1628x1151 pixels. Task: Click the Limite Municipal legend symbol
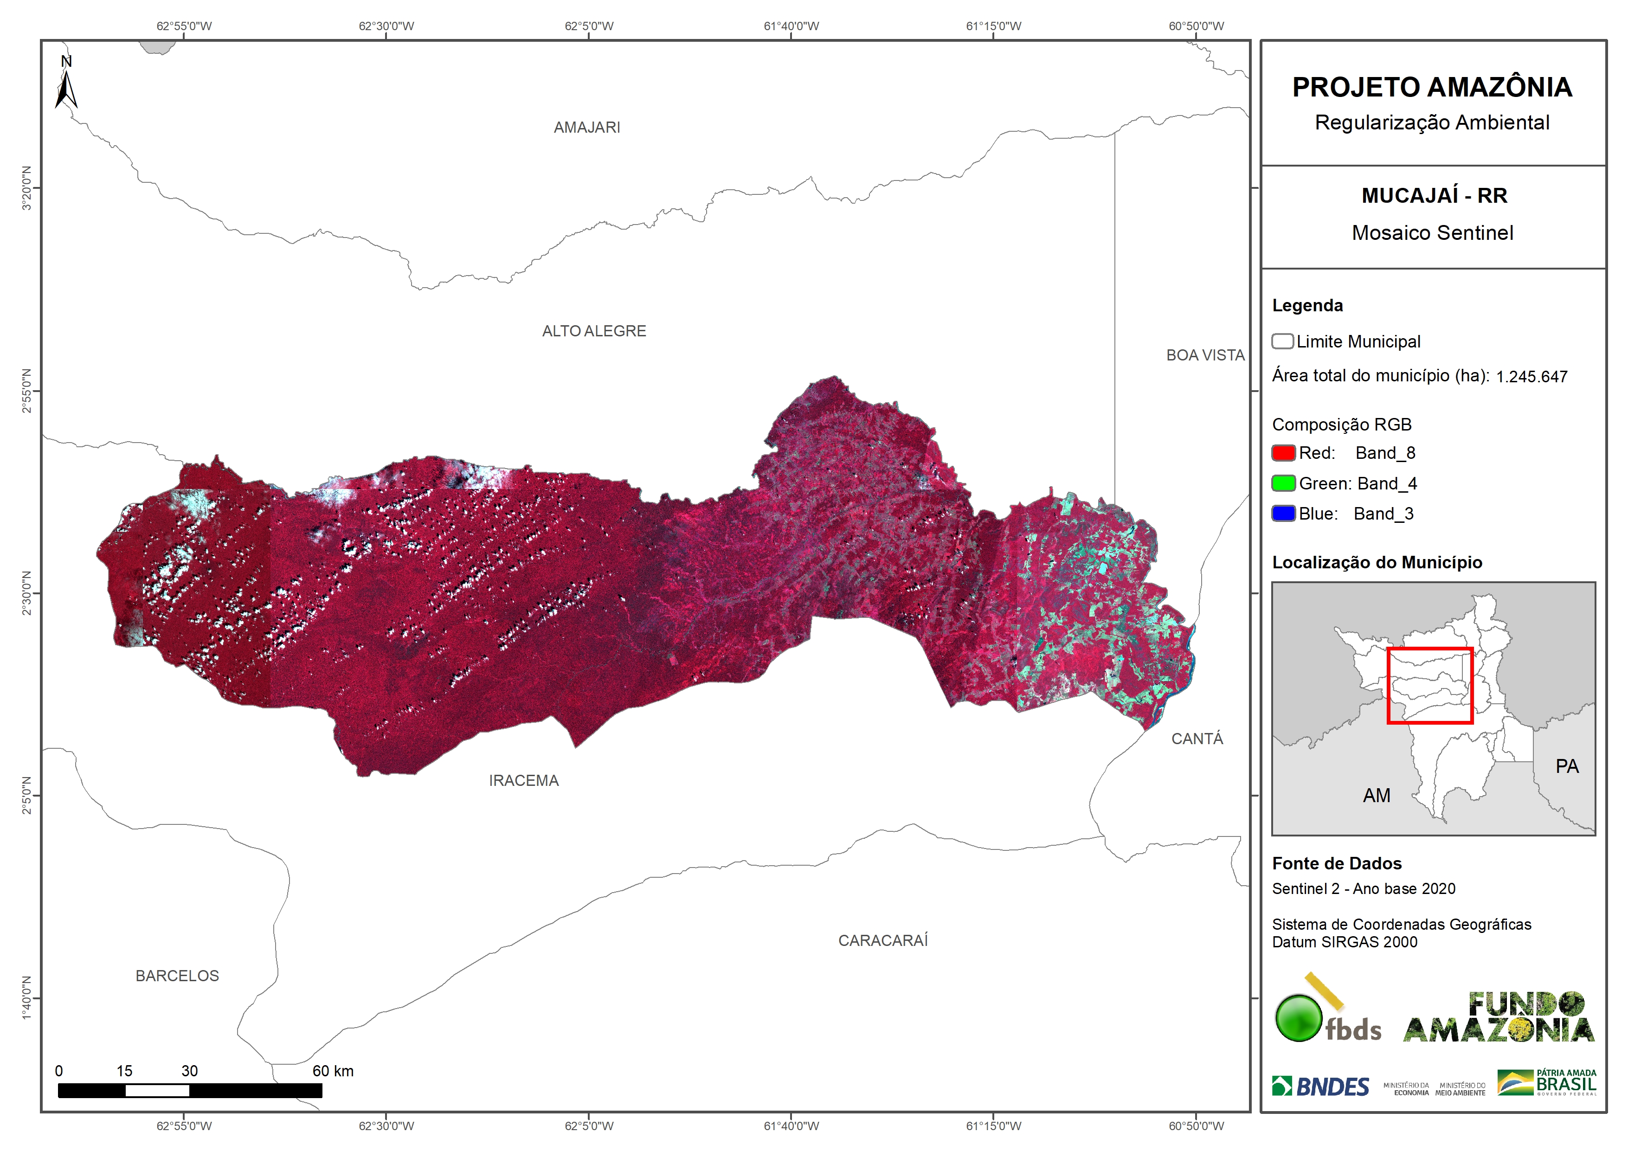[x=1282, y=341]
